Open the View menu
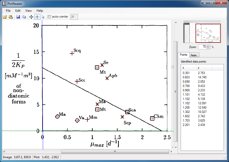The height and width of the screenshot is (162, 229). pos(28,11)
